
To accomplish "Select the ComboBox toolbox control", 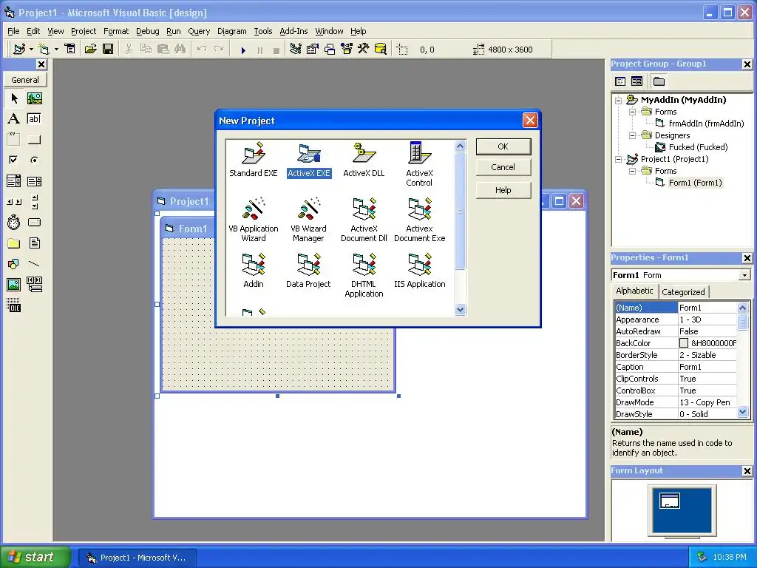I will click(x=14, y=181).
